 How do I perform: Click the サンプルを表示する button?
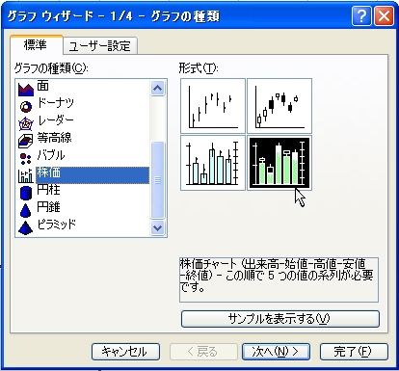(280, 319)
